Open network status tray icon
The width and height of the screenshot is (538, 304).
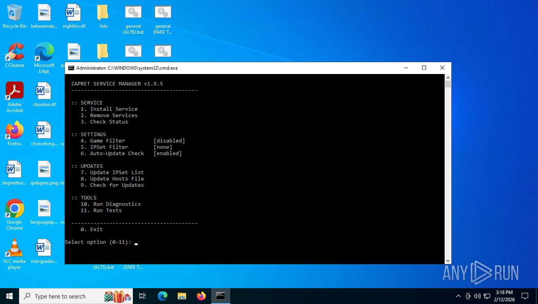pyautogui.click(x=487, y=296)
